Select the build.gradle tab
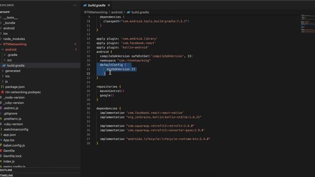The width and height of the screenshot is (315, 177). pos(96,5)
